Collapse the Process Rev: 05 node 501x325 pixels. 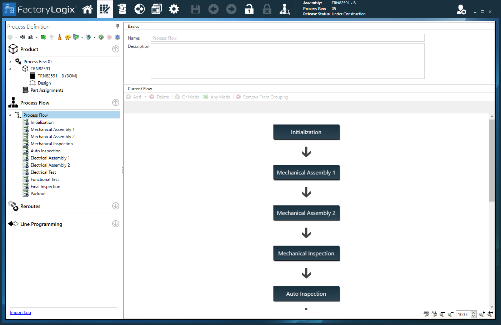point(10,61)
